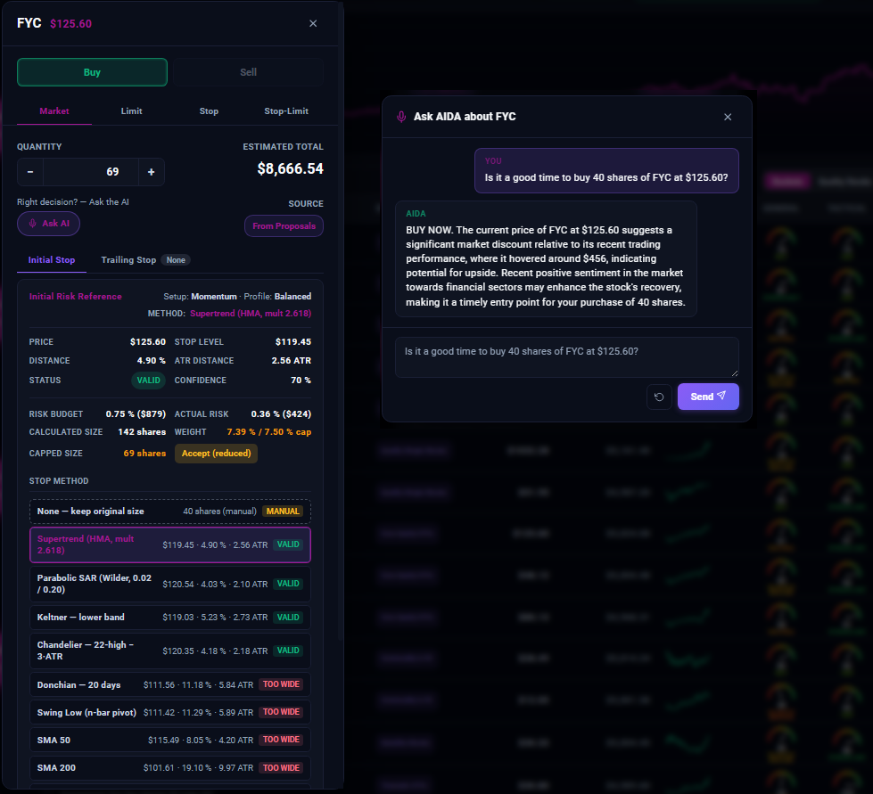The image size is (873, 794).
Task: Click the minus quantity stepper button
Action: click(x=30, y=172)
